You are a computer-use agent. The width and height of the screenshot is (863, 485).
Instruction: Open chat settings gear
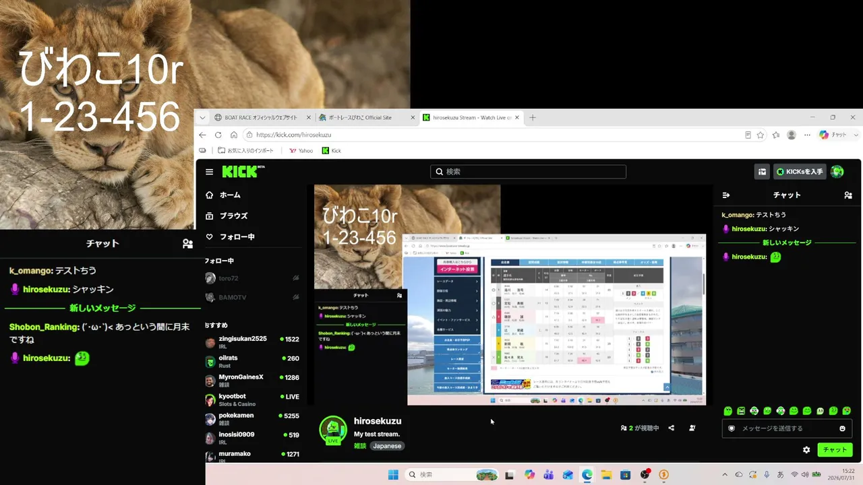click(806, 450)
